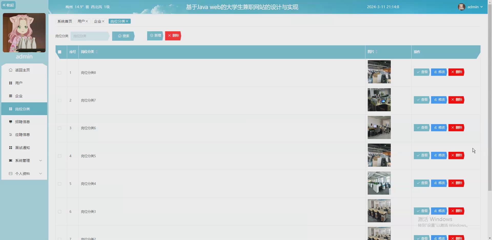Edit 岗位分类5 with 修改 button
The height and width of the screenshot is (240, 492).
439,155
